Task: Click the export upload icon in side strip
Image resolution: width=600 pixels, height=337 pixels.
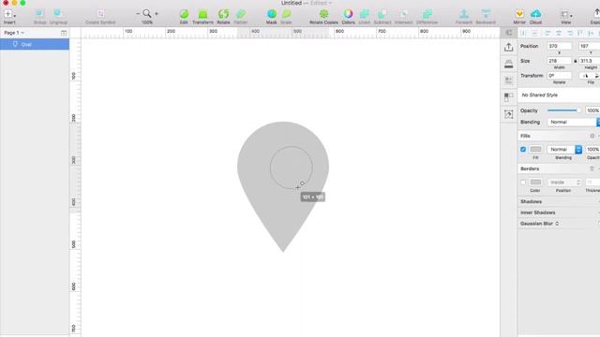Action: point(508,47)
